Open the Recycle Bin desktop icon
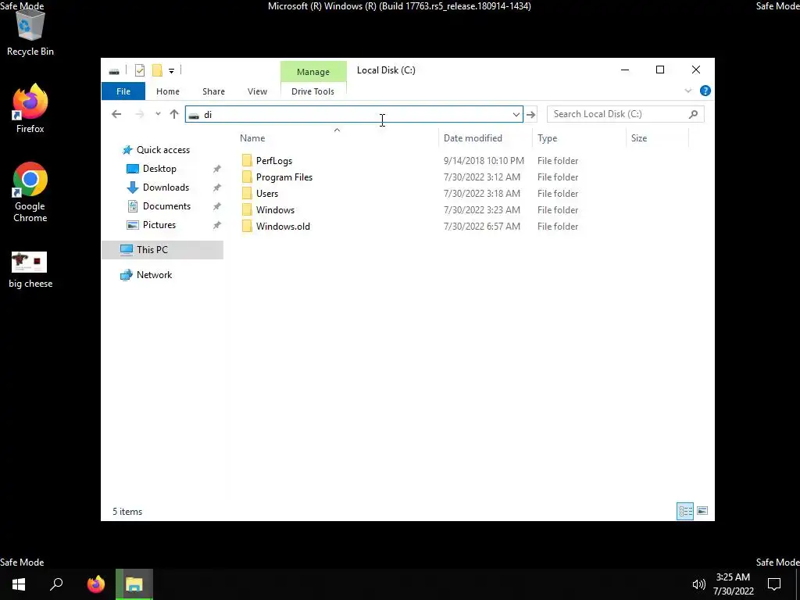The height and width of the screenshot is (600, 800). point(30,33)
